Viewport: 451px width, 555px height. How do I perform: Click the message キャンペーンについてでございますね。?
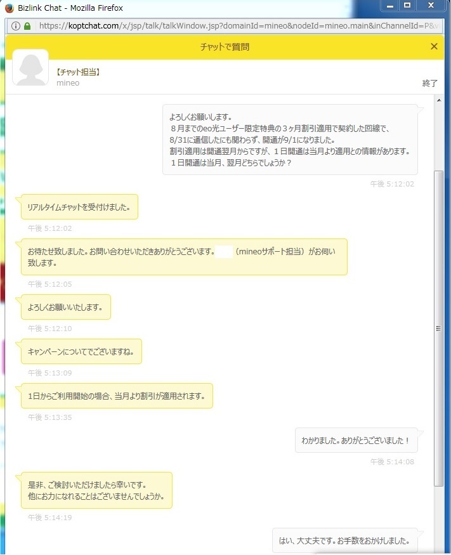pos(81,351)
